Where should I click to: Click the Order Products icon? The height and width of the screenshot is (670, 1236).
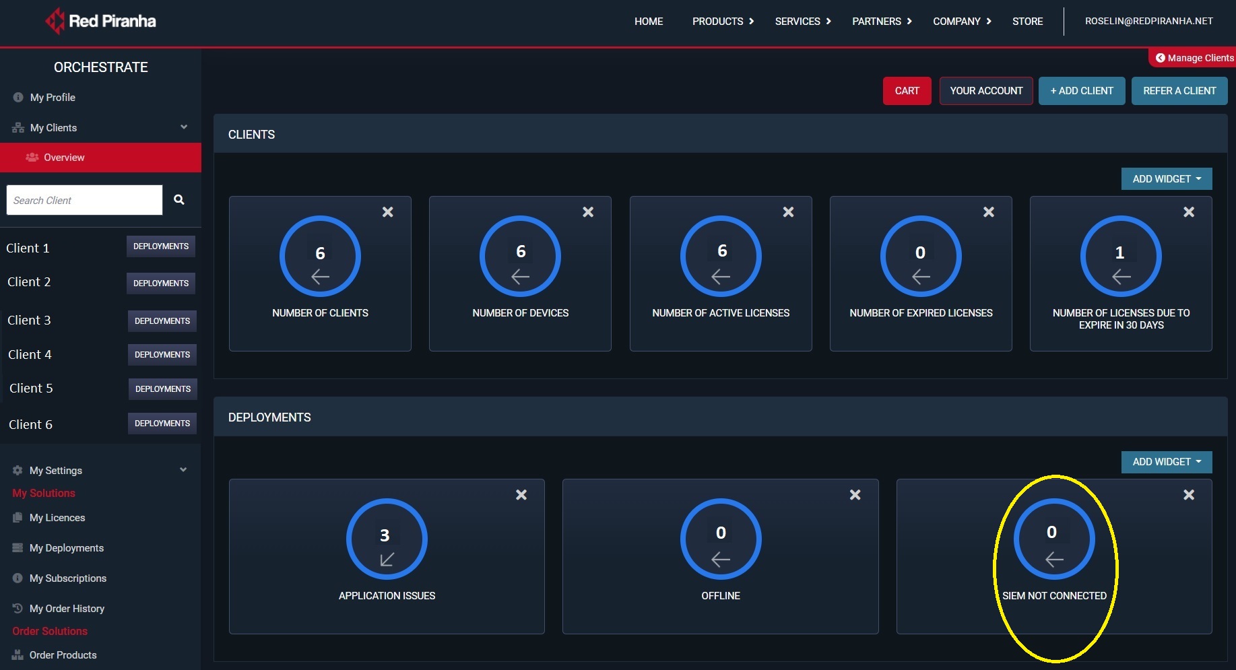coord(18,655)
